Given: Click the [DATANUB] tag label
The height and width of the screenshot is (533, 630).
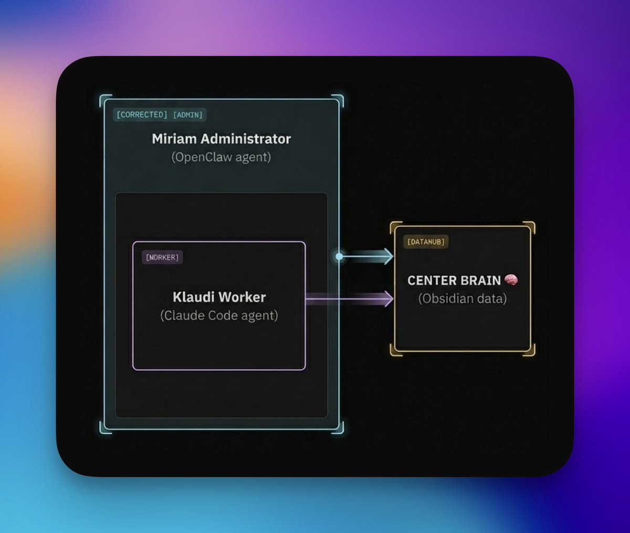Looking at the screenshot, I should click(x=426, y=242).
